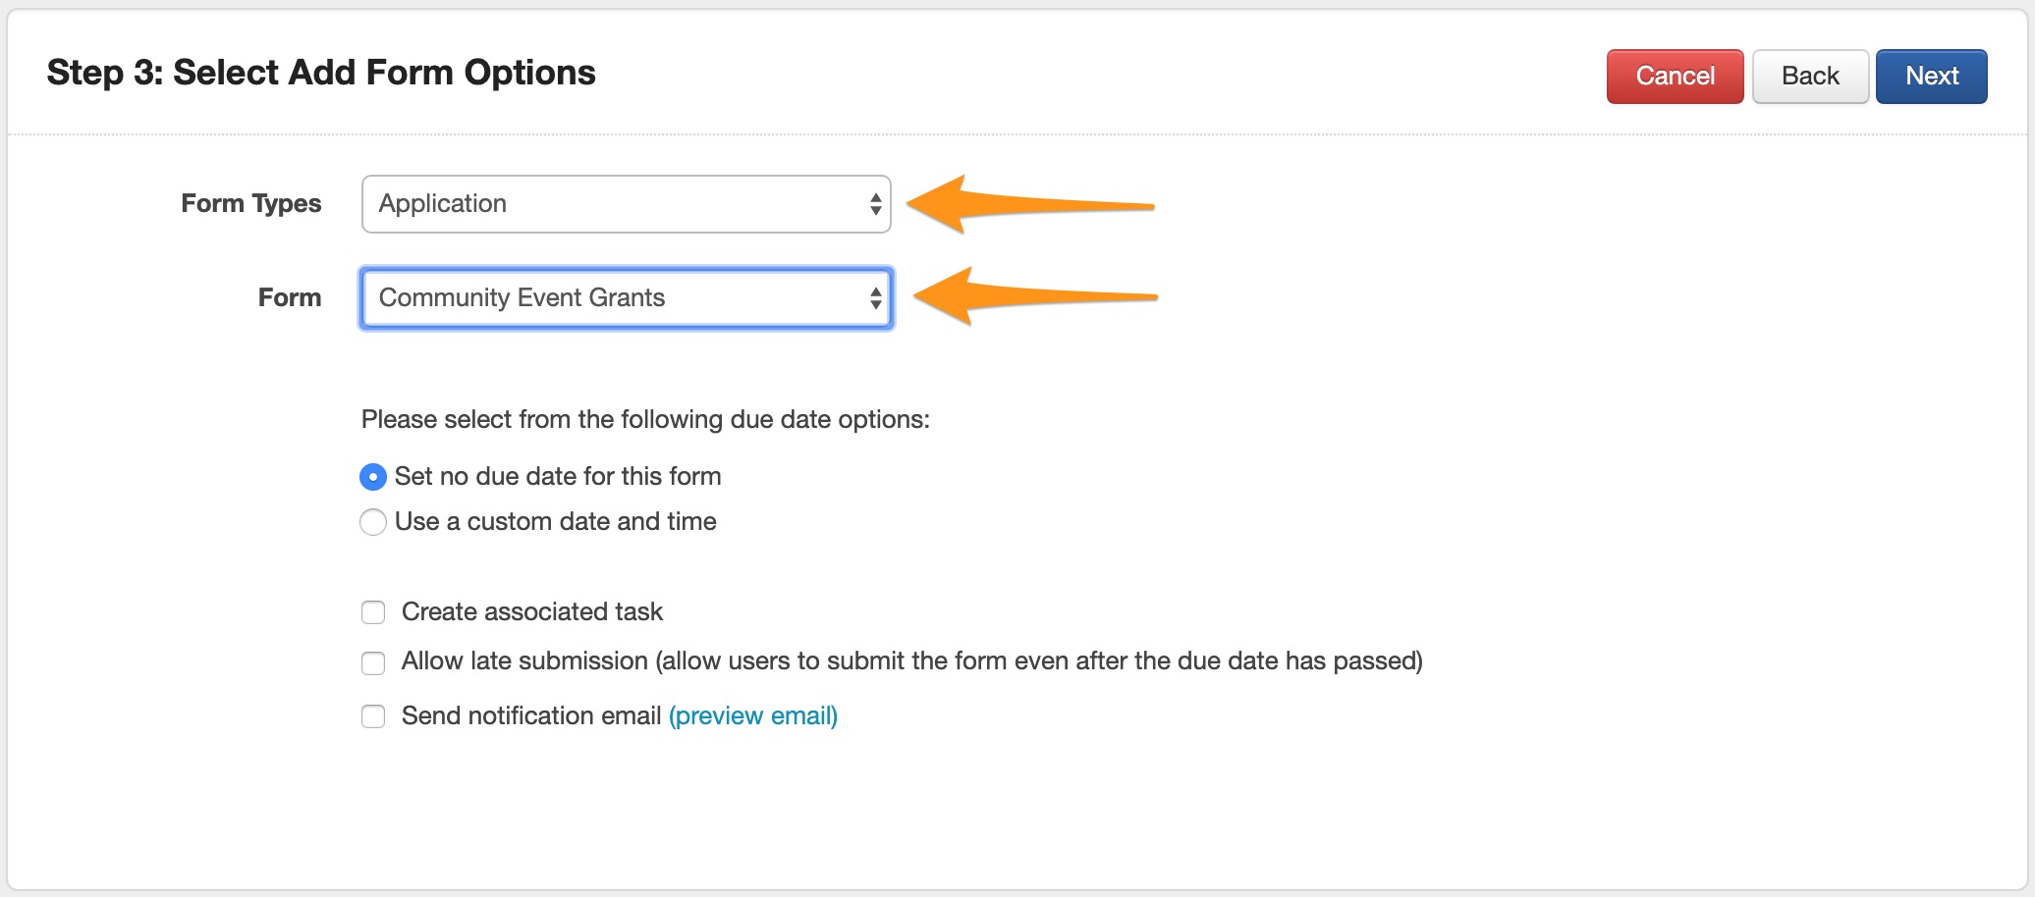Click the due date options prompt text
The height and width of the screenshot is (897, 2035).
pos(645,420)
